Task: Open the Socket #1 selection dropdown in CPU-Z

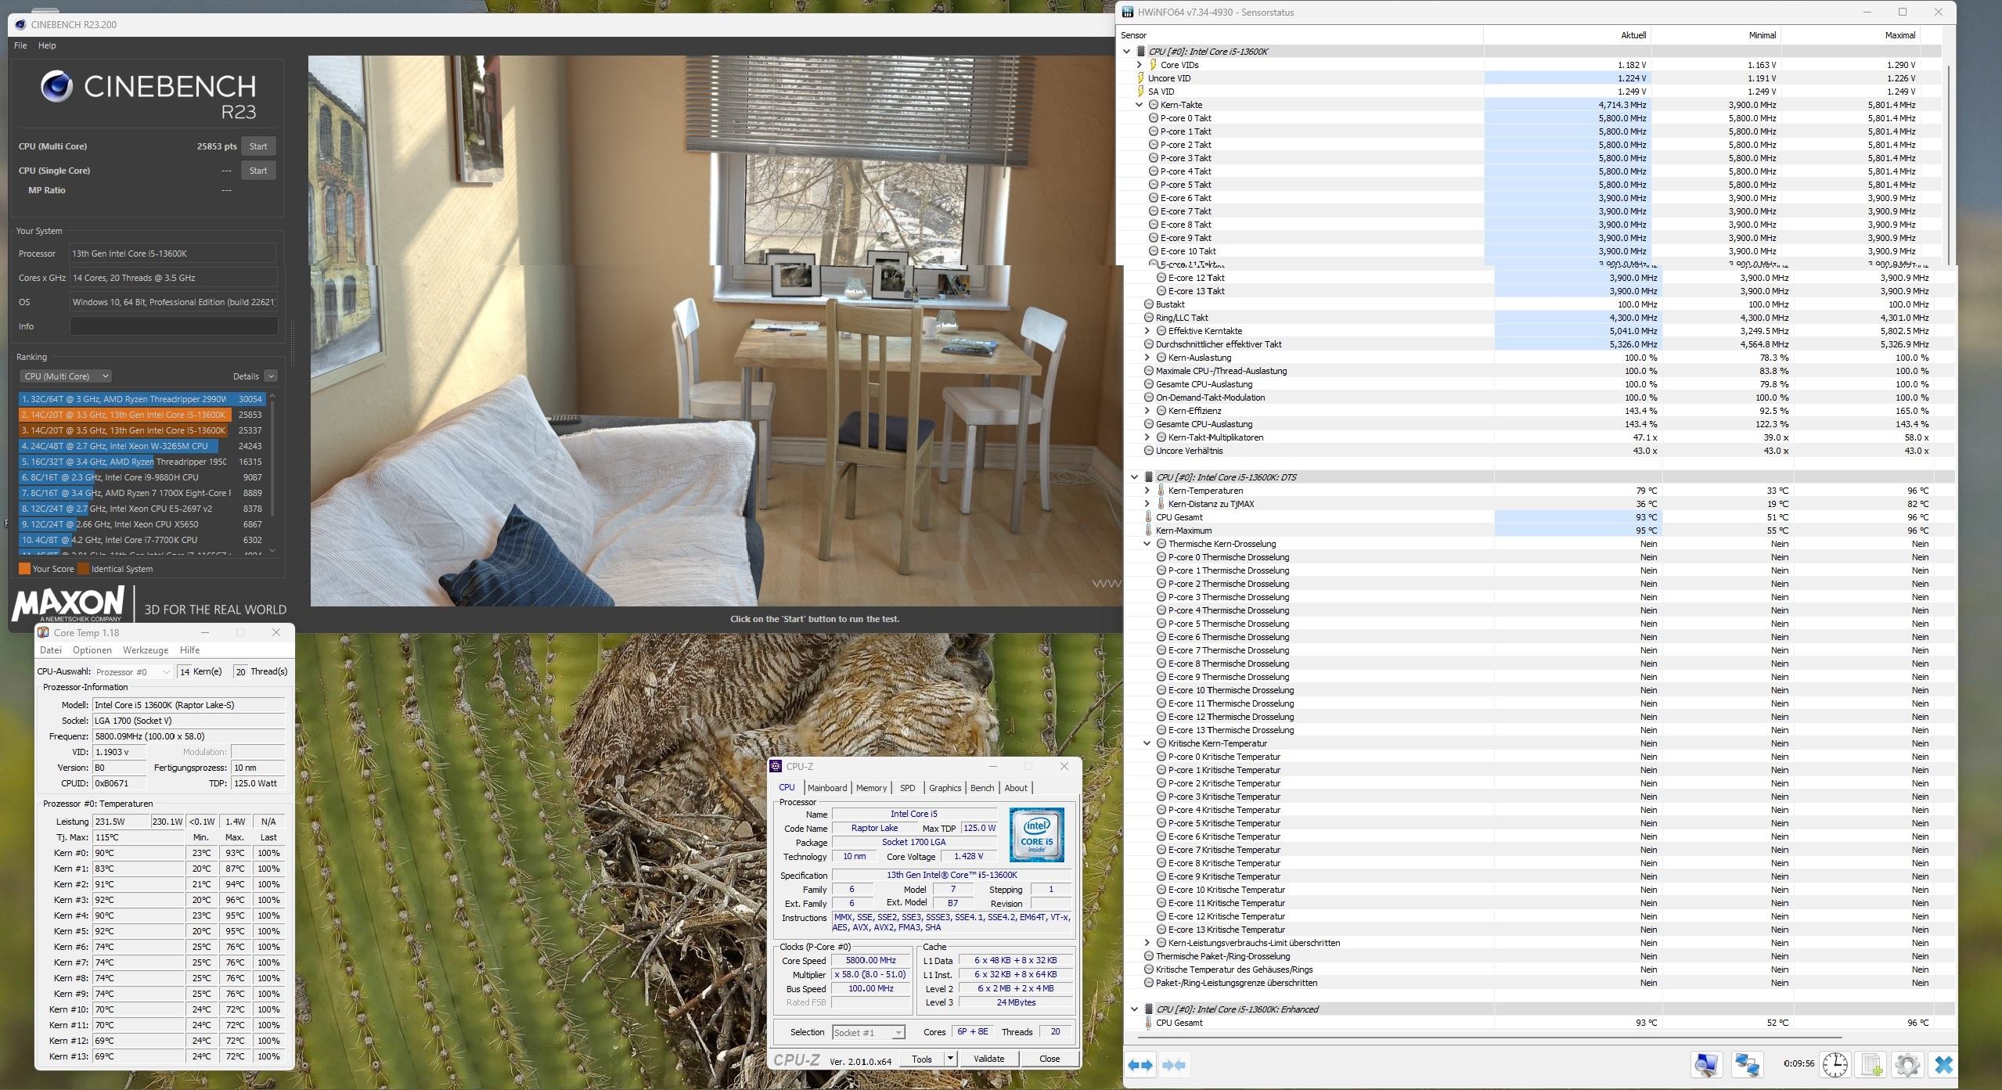Action: pyautogui.click(x=869, y=1033)
